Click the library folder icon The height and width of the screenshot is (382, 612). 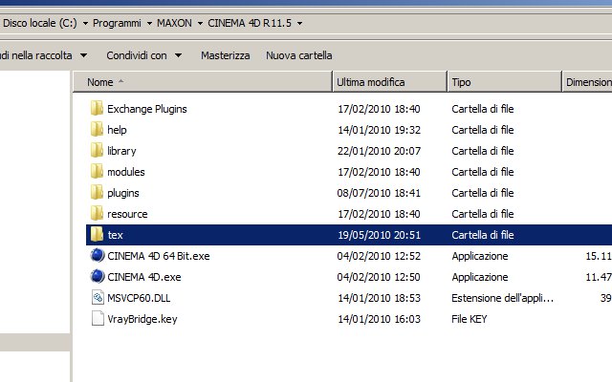97,151
